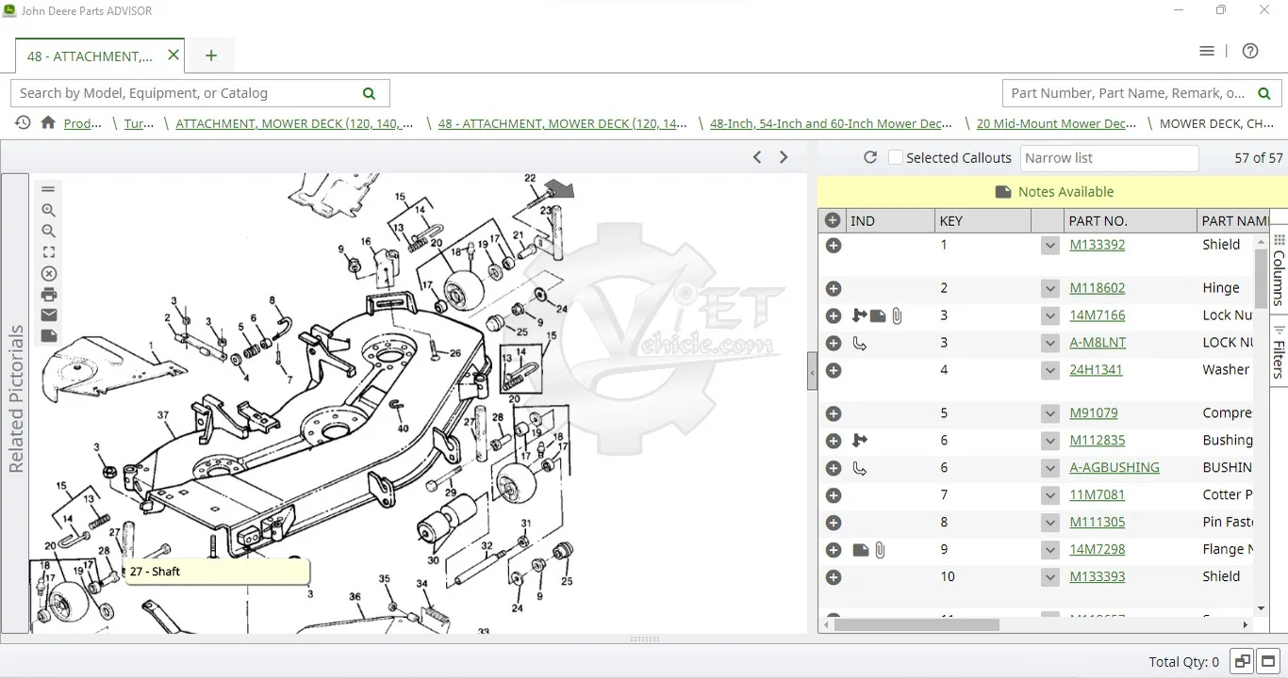Expand the dropdown for M118602
The width and height of the screenshot is (1288, 678).
tap(1050, 289)
